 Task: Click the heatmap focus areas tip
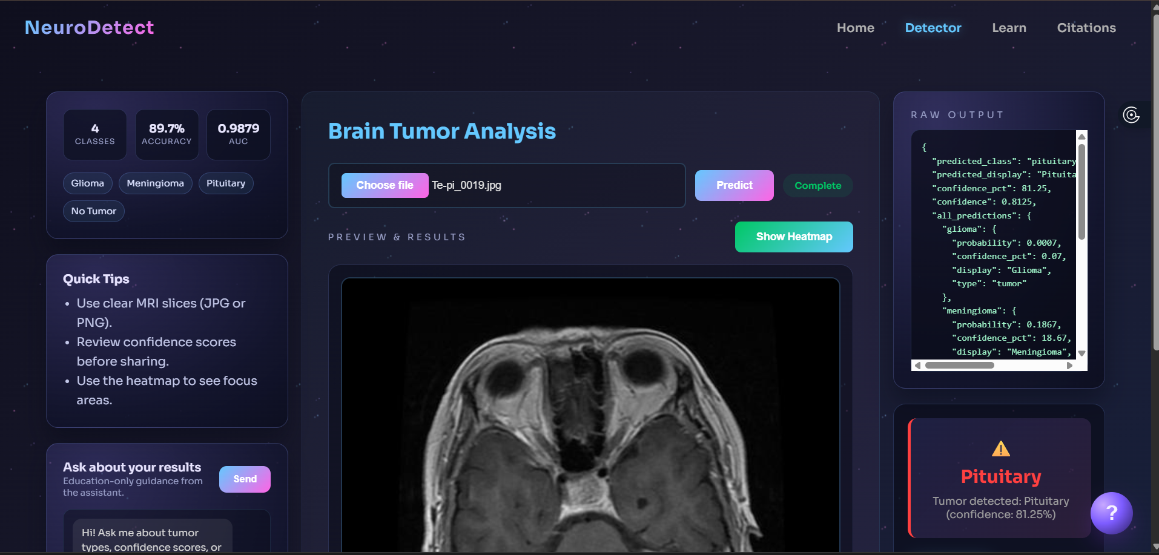click(x=167, y=390)
